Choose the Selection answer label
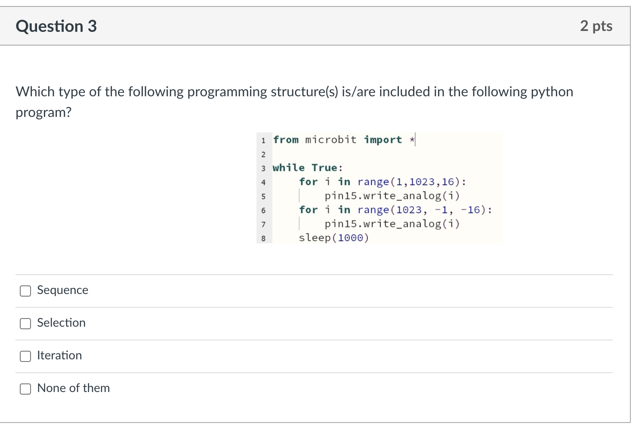This screenshot has height=435, width=642. coord(62,323)
